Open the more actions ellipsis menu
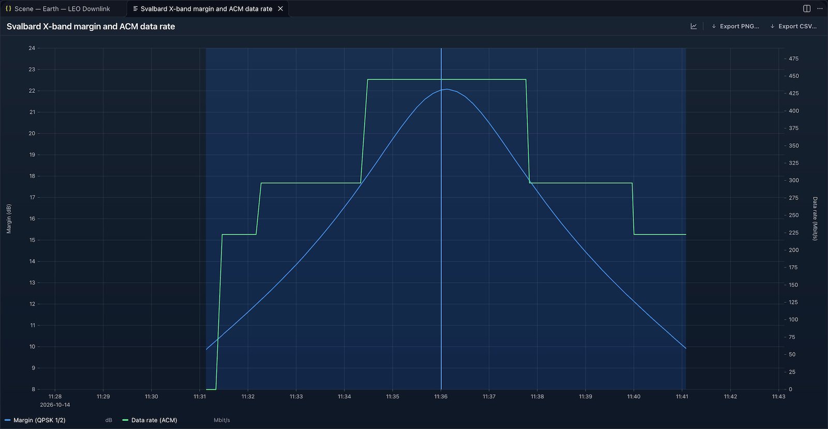Viewport: 828px width, 429px height. [820, 8]
